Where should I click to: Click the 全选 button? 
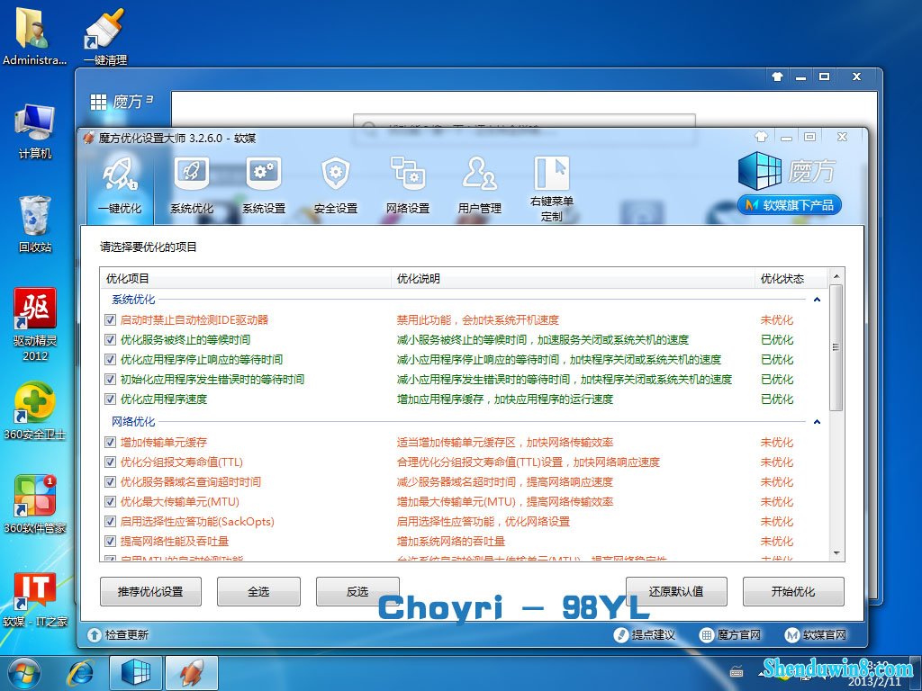(258, 592)
